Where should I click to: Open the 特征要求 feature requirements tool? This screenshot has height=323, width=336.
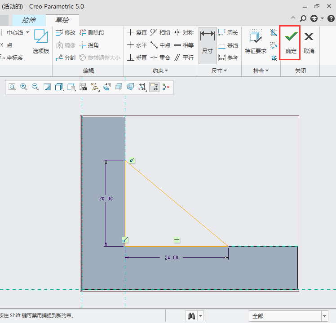pyautogui.click(x=255, y=42)
